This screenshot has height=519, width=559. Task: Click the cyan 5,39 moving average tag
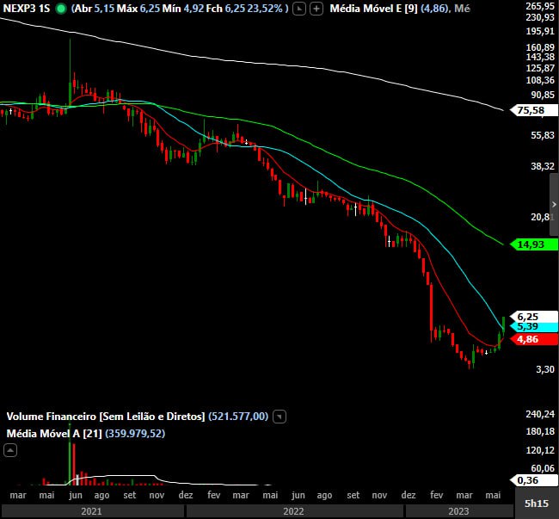click(534, 326)
